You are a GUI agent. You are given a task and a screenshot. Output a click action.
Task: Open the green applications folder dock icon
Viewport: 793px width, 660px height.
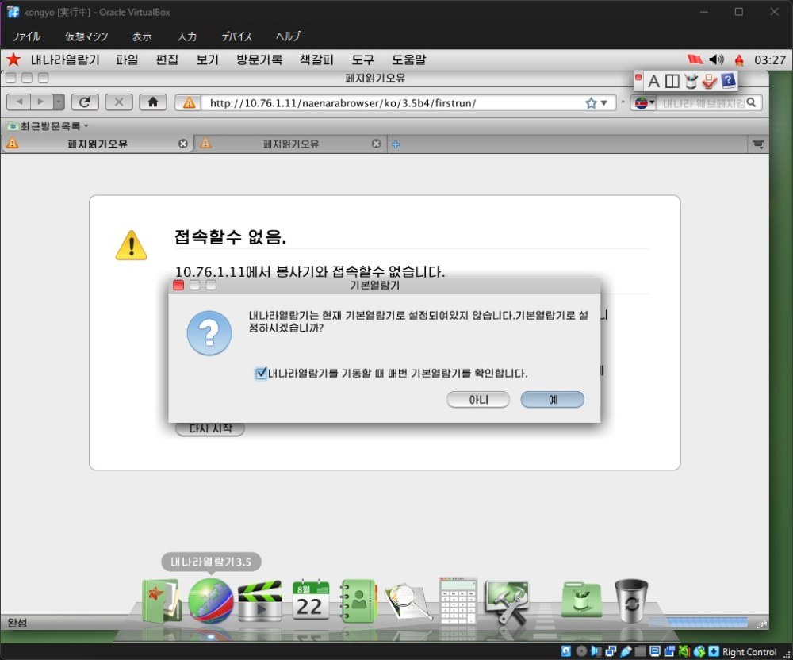(581, 600)
